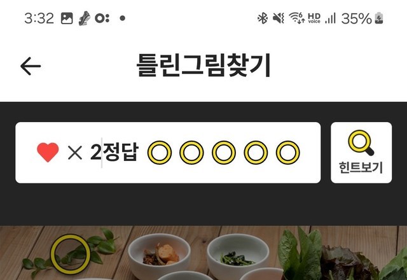Tap the Wi-Fi status icon
Screen dimensions: 407x280
pyautogui.click(x=297, y=18)
